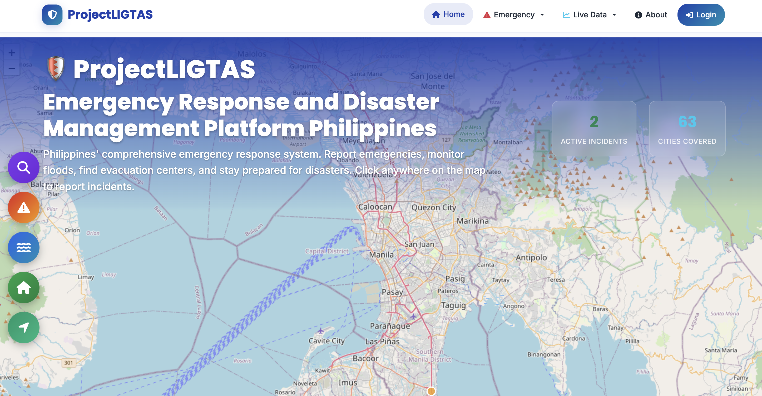Toggle the Active Incidents stat card
762x396 pixels.
pyautogui.click(x=593, y=129)
